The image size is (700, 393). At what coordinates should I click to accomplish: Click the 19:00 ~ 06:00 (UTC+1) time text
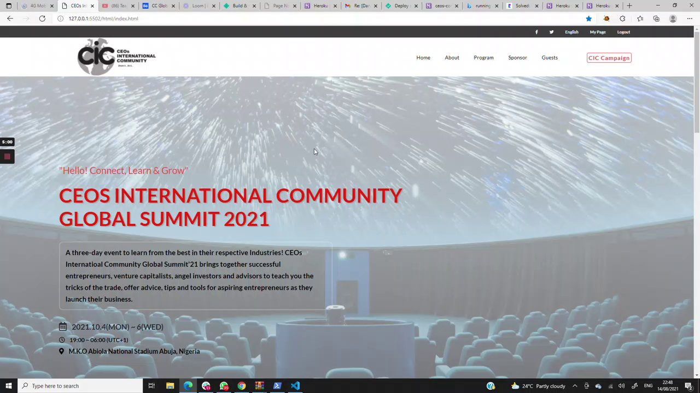pos(99,340)
